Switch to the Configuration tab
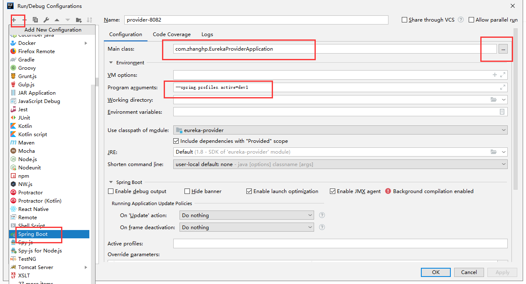 [x=125, y=34]
